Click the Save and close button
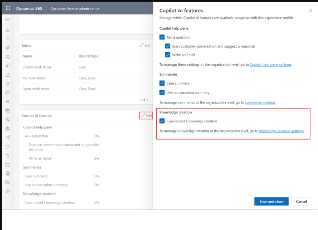This screenshot has height=230, width=318. 271,201
